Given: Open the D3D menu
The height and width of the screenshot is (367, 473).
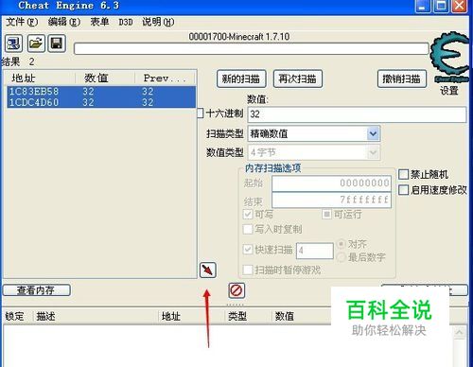Looking at the screenshot, I should click(126, 22).
